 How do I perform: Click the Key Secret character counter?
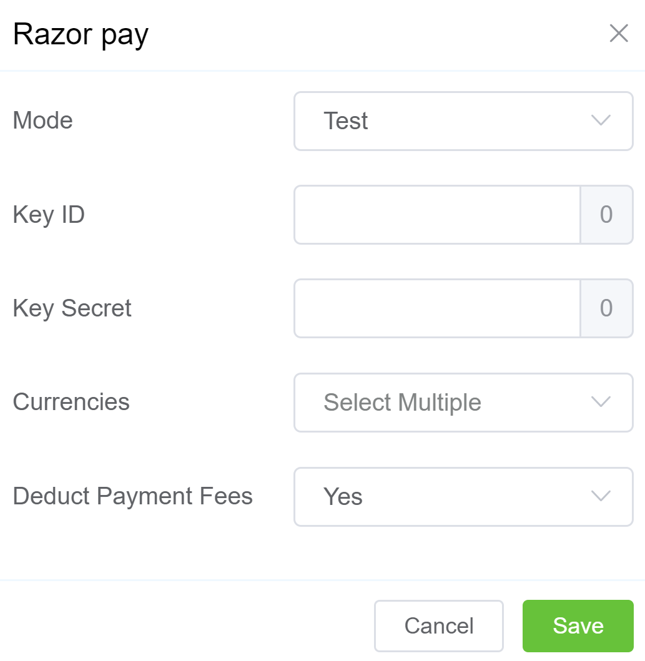click(606, 308)
